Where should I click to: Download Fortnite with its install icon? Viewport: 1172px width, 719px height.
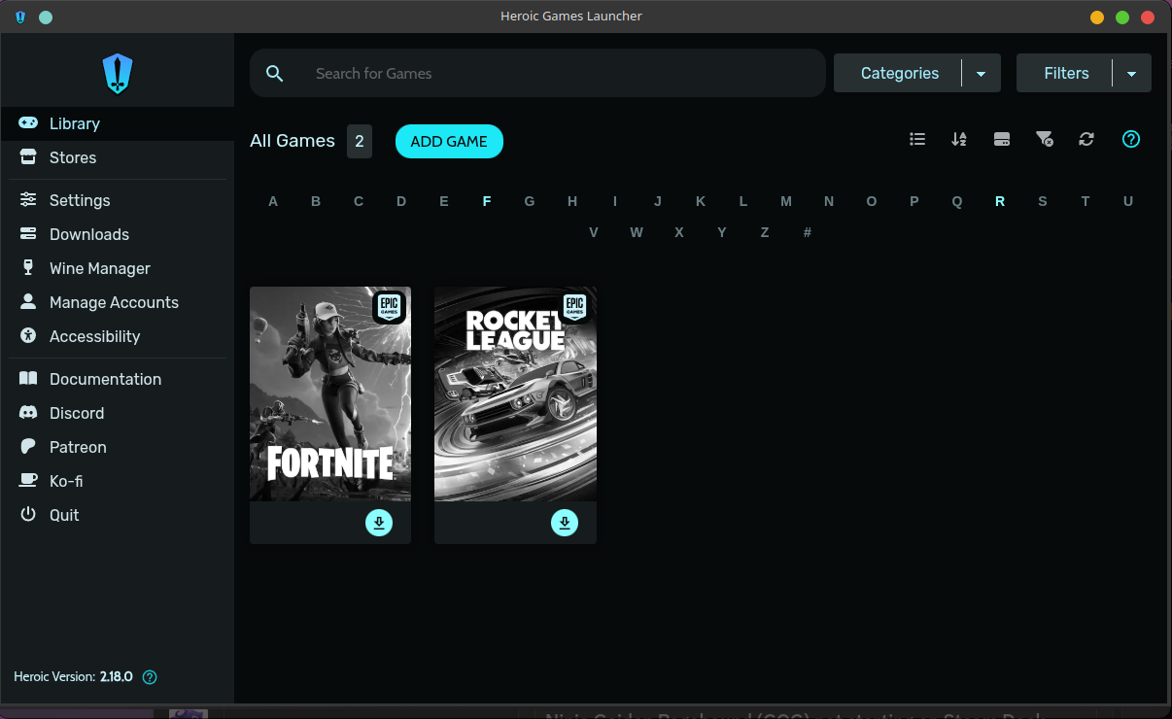[x=379, y=523]
